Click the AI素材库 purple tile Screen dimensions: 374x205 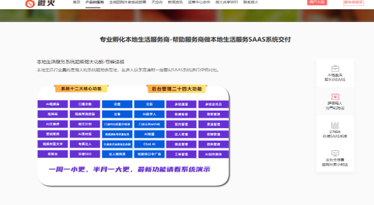click(x=85, y=134)
